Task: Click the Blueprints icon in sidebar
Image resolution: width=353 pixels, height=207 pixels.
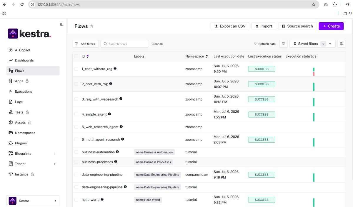Action: tap(11, 153)
